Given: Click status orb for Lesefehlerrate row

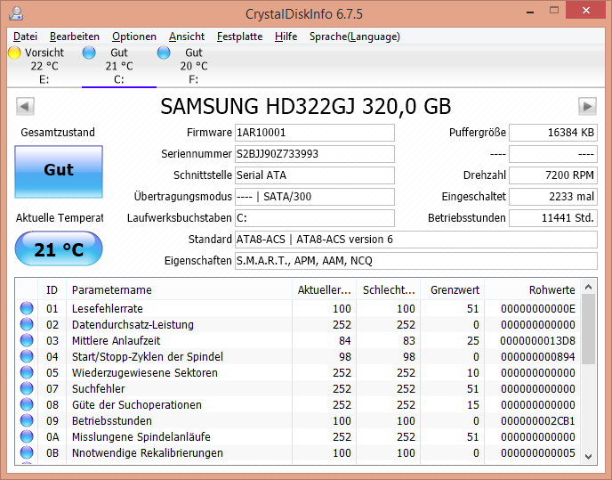Looking at the screenshot, I should (27, 308).
